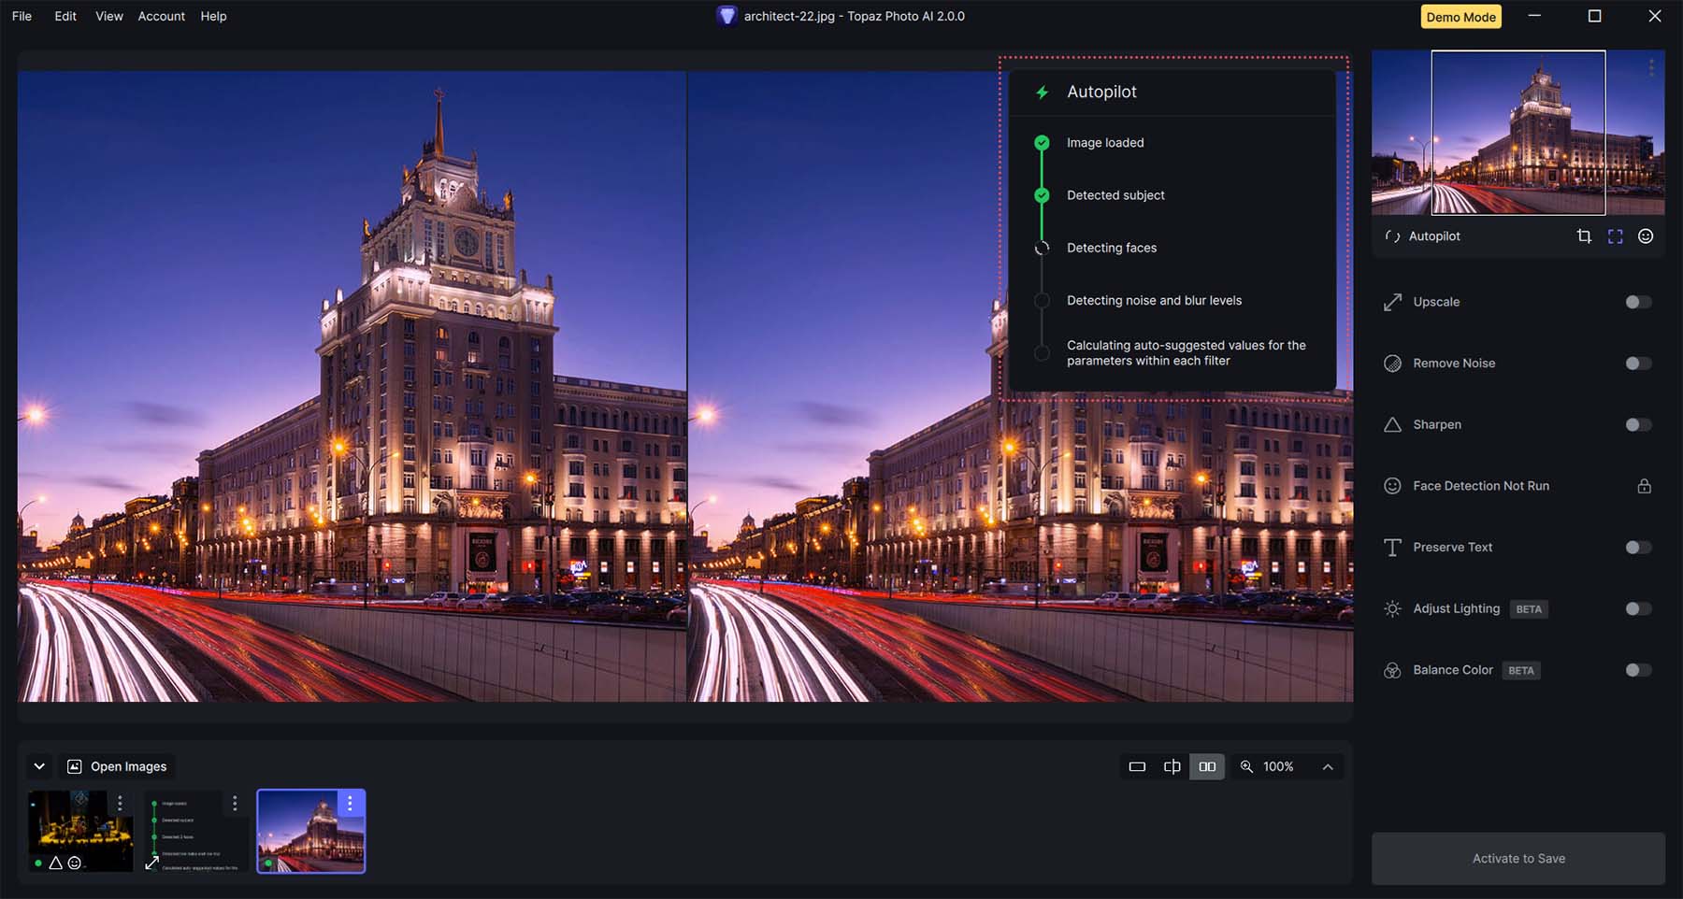
Task: Click the Activate to Save button
Action: [x=1518, y=858]
